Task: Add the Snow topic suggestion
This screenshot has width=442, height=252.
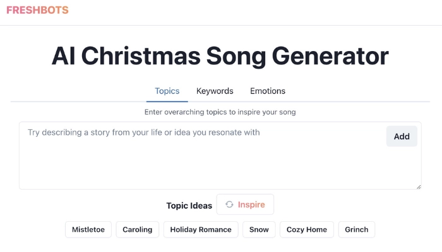Action: [x=259, y=230]
